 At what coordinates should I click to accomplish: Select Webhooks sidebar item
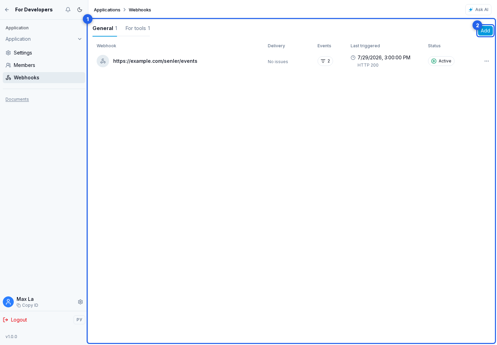pyautogui.click(x=44, y=78)
